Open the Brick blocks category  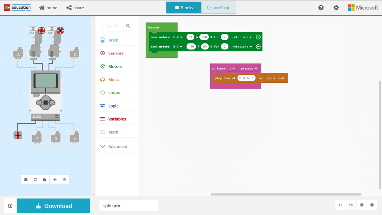coord(117,40)
